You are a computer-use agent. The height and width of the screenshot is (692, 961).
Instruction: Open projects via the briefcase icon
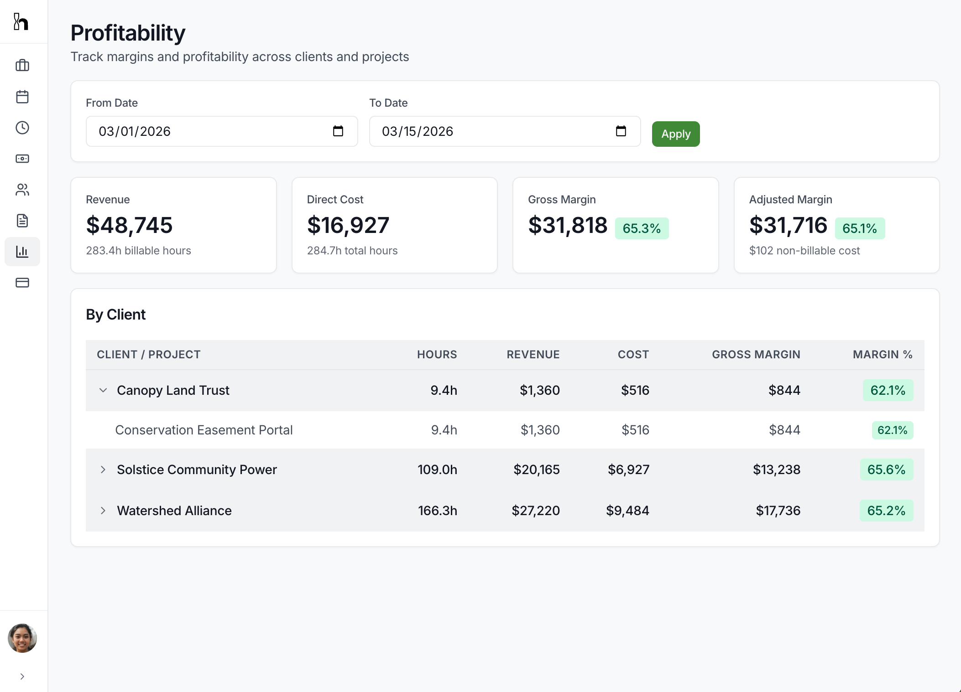[22, 65]
